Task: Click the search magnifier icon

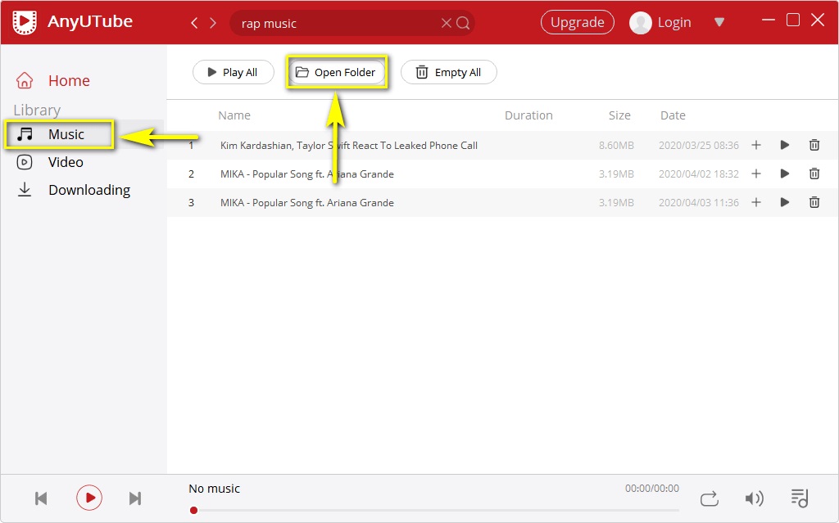Action: pos(464,23)
